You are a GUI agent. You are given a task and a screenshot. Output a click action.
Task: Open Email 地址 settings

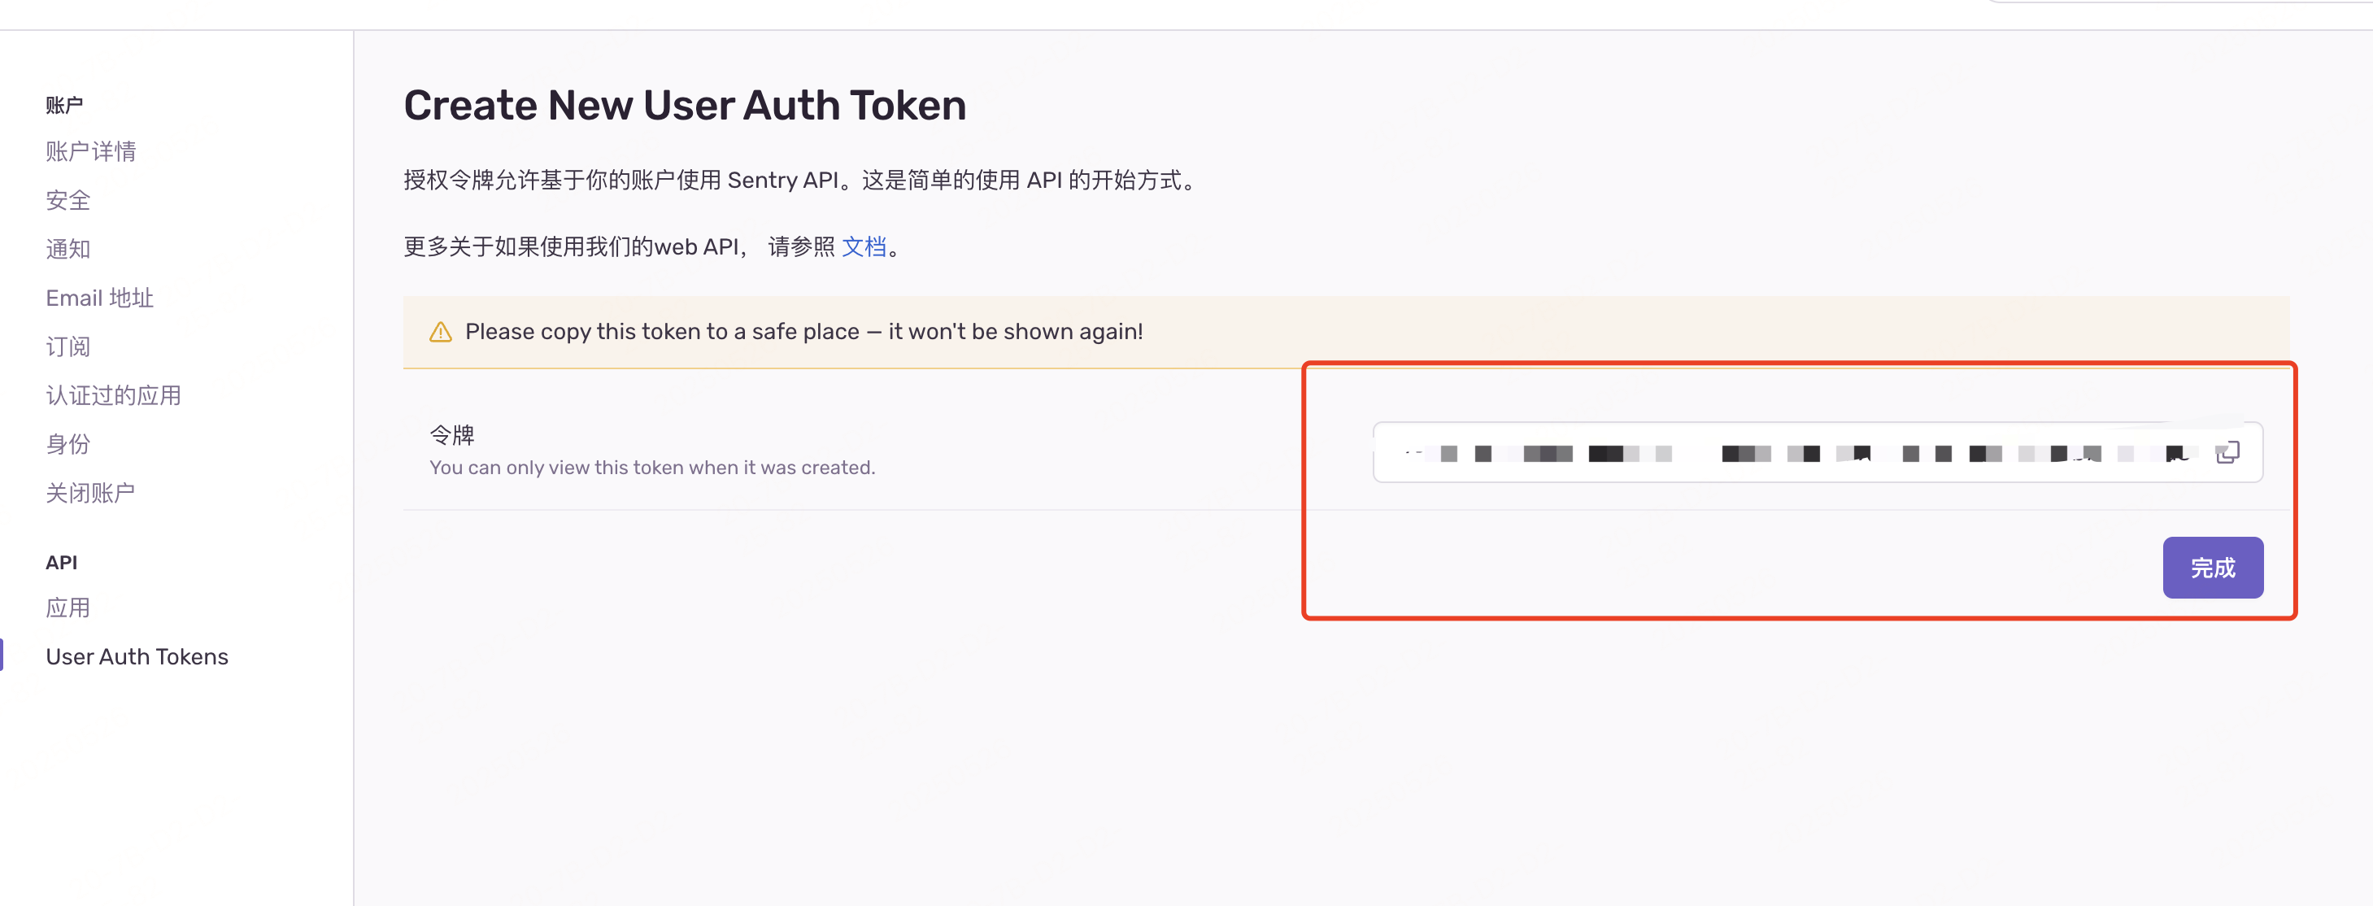(x=99, y=298)
